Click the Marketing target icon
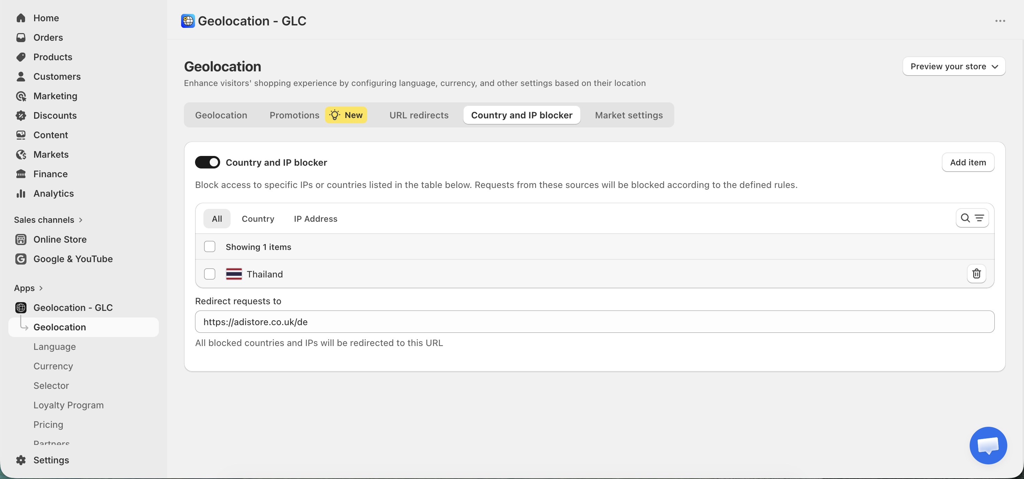This screenshot has height=479, width=1024. click(x=21, y=96)
